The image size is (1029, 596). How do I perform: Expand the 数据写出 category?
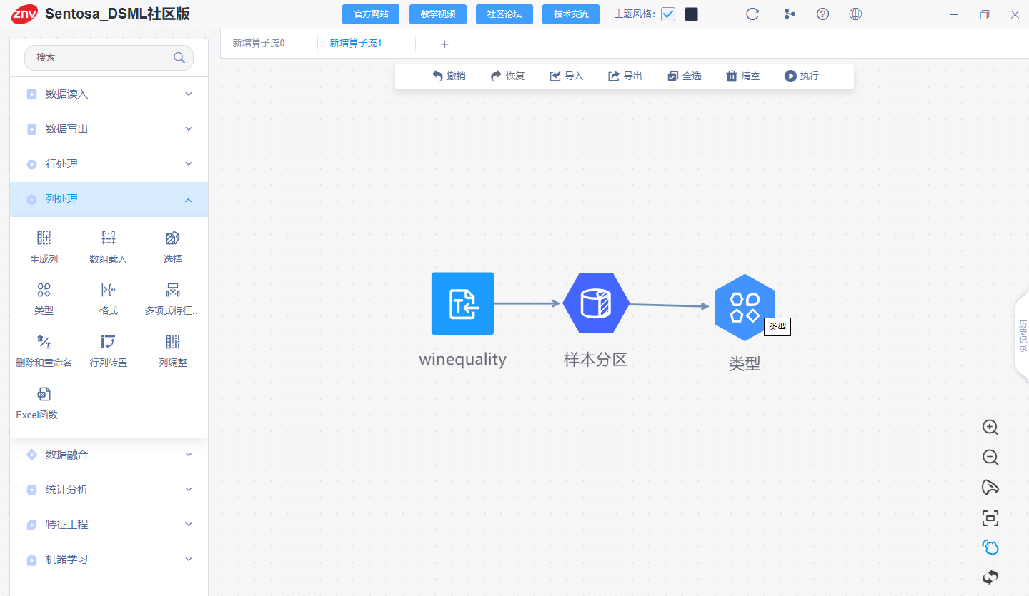pyautogui.click(x=109, y=129)
